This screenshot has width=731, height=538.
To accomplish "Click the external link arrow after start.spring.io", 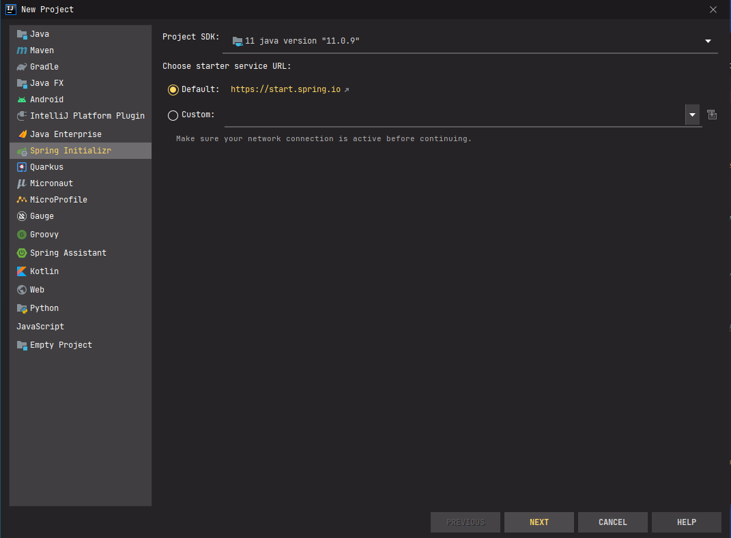I will (346, 90).
